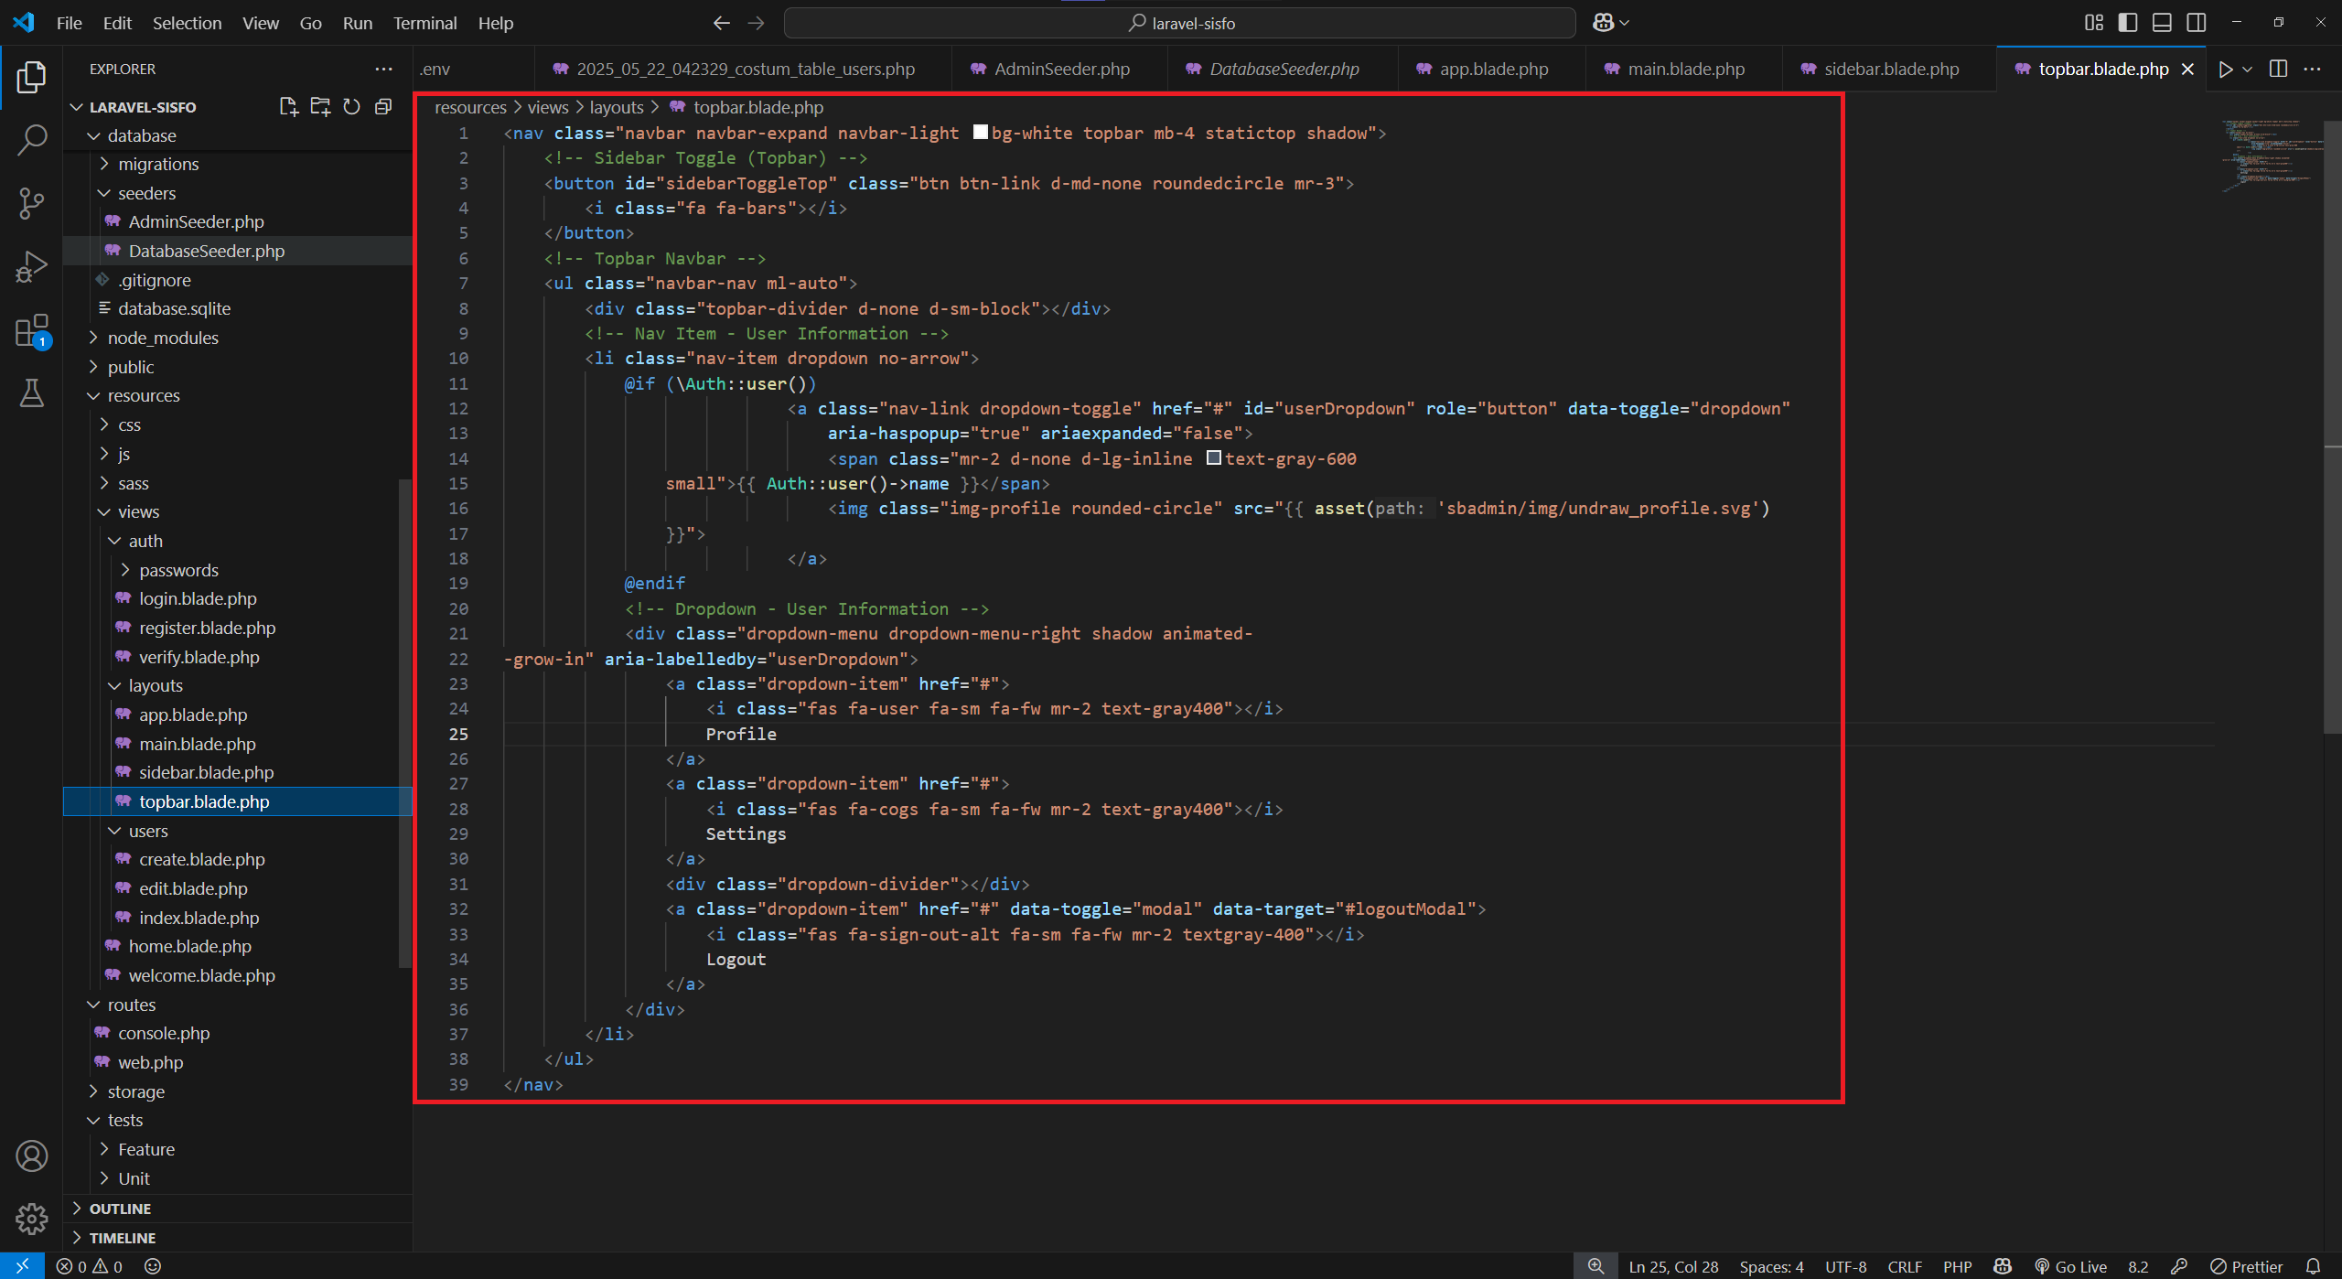Toggle the bottom Panel visibility
This screenshot has height=1279, width=2342.
pos(2162,22)
